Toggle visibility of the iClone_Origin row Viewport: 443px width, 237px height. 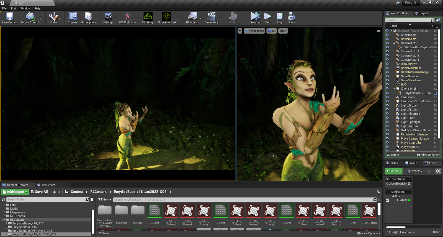coord(387,89)
